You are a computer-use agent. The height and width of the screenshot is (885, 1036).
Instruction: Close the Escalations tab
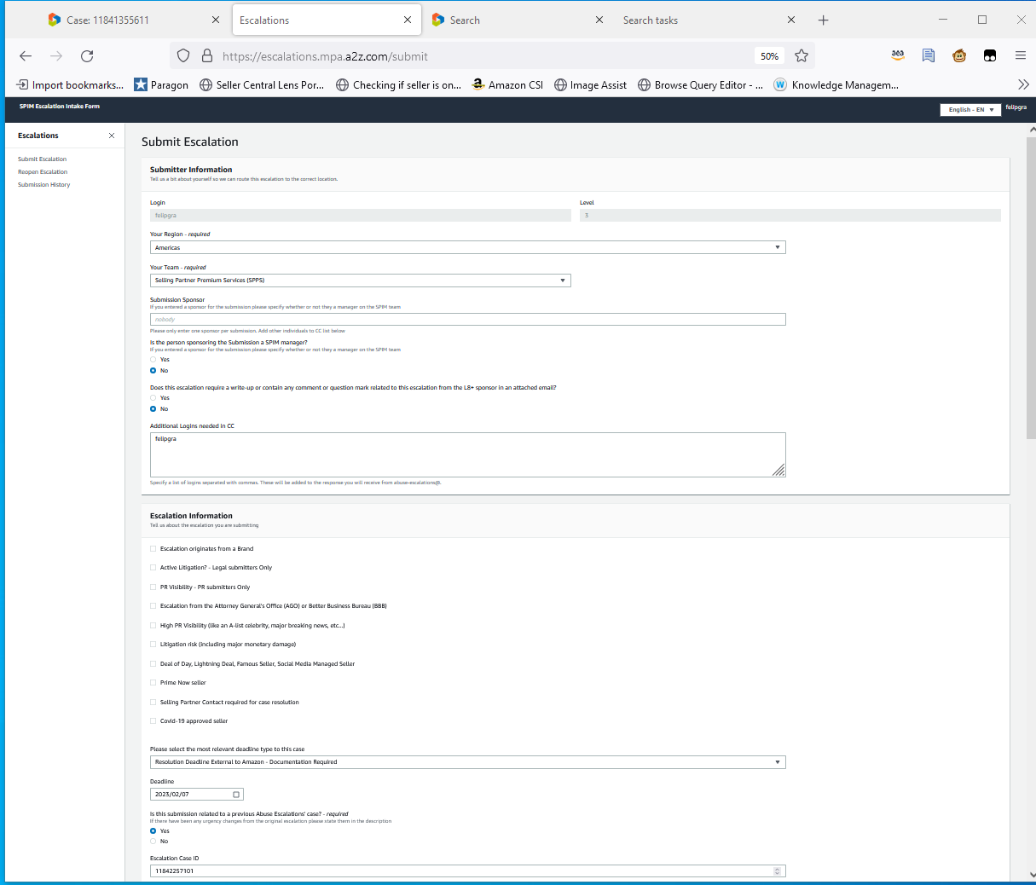[408, 20]
